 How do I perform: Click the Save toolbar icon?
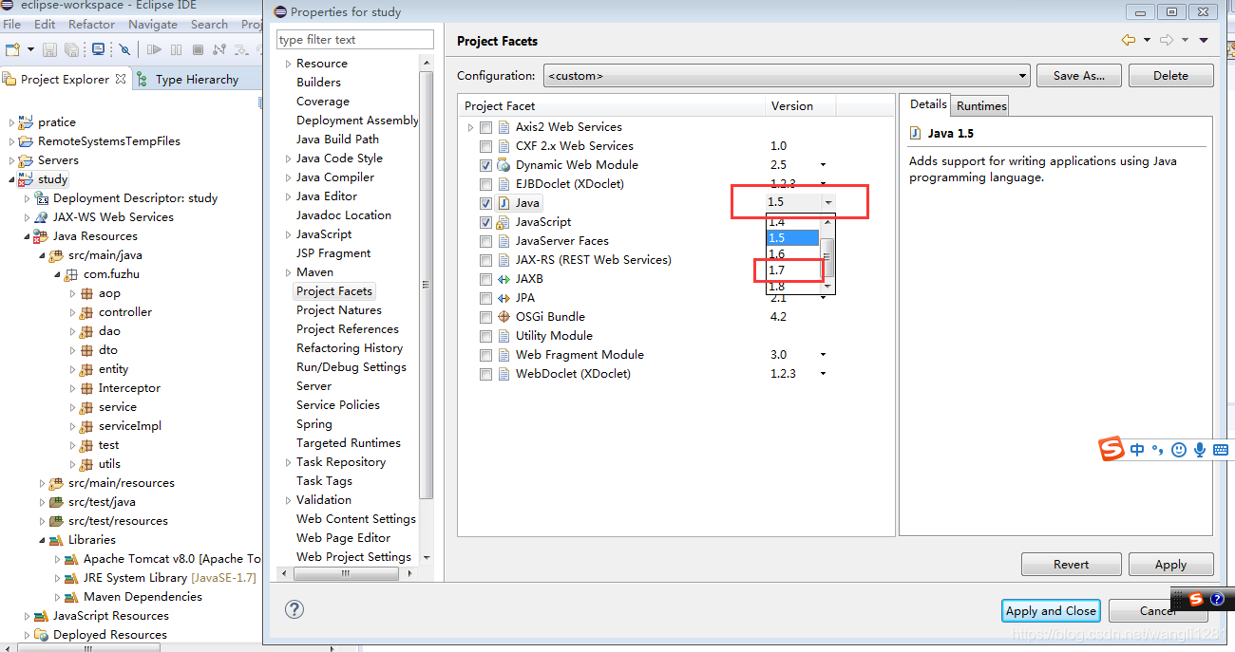[49, 49]
